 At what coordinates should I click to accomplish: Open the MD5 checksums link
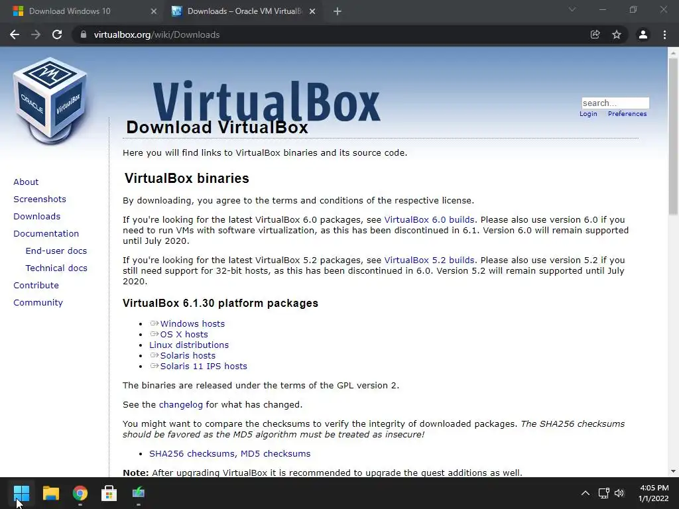275,453
